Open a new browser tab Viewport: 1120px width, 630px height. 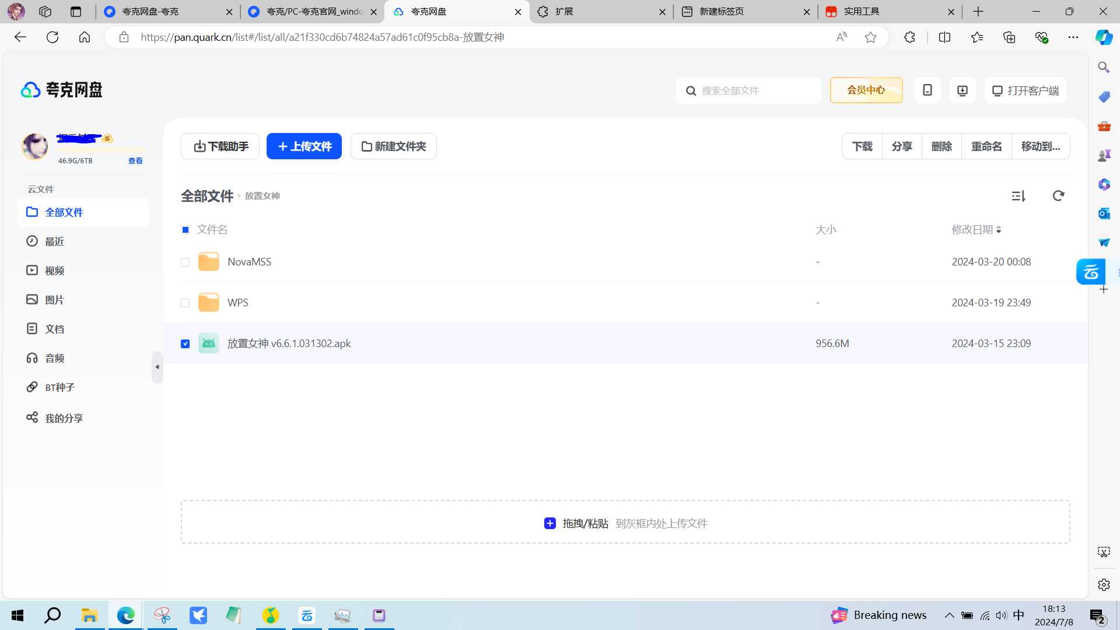coord(978,12)
